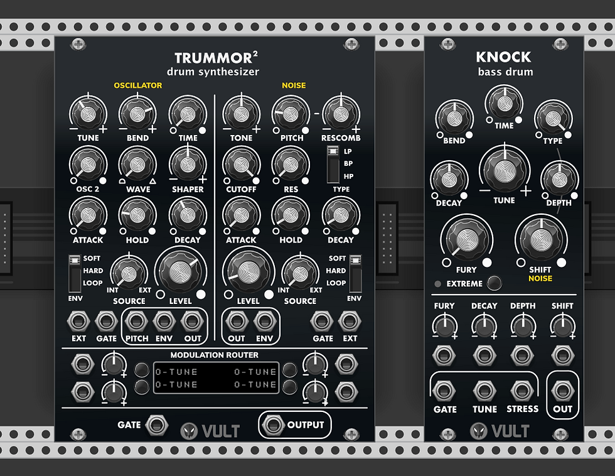Click the Knock SHIFT NOISE knob
This screenshot has height=476, width=615.
pyautogui.click(x=541, y=239)
